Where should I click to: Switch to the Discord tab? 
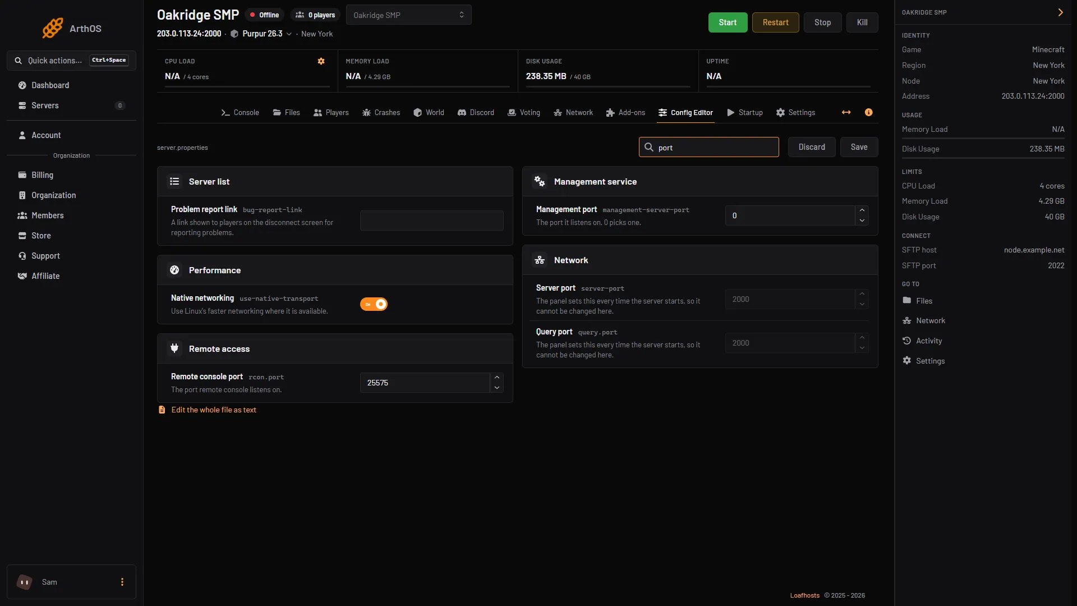476,112
